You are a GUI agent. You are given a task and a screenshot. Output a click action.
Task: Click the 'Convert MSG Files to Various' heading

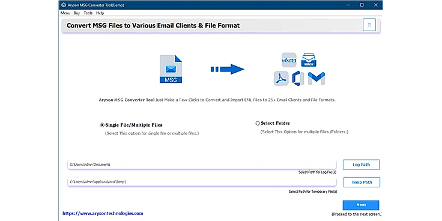click(153, 25)
